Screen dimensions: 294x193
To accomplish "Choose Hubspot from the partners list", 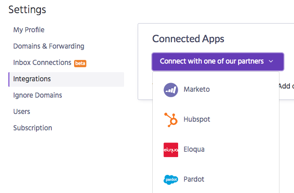I will point(197,119).
